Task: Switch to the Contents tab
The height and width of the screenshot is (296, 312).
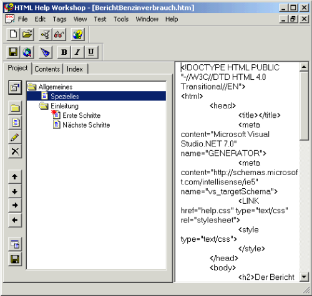Action: click(x=47, y=69)
